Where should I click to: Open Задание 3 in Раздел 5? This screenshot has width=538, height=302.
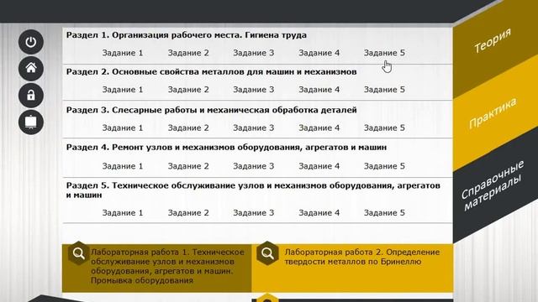tap(254, 213)
